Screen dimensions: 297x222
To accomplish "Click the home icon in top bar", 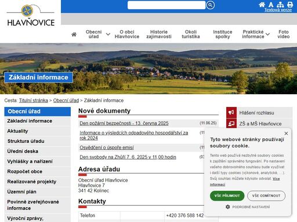I will tap(262, 5).
